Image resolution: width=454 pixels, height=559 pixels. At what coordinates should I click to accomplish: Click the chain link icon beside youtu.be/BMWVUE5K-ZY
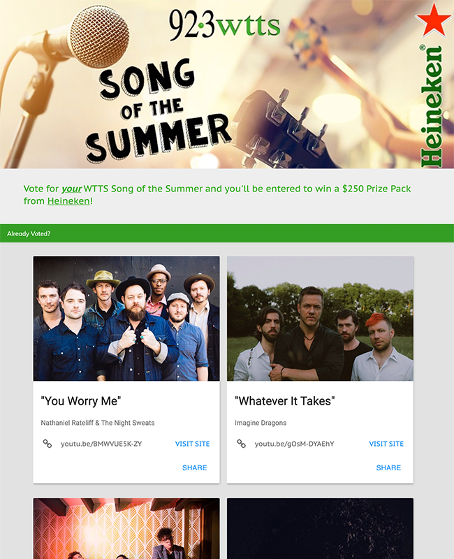point(47,444)
